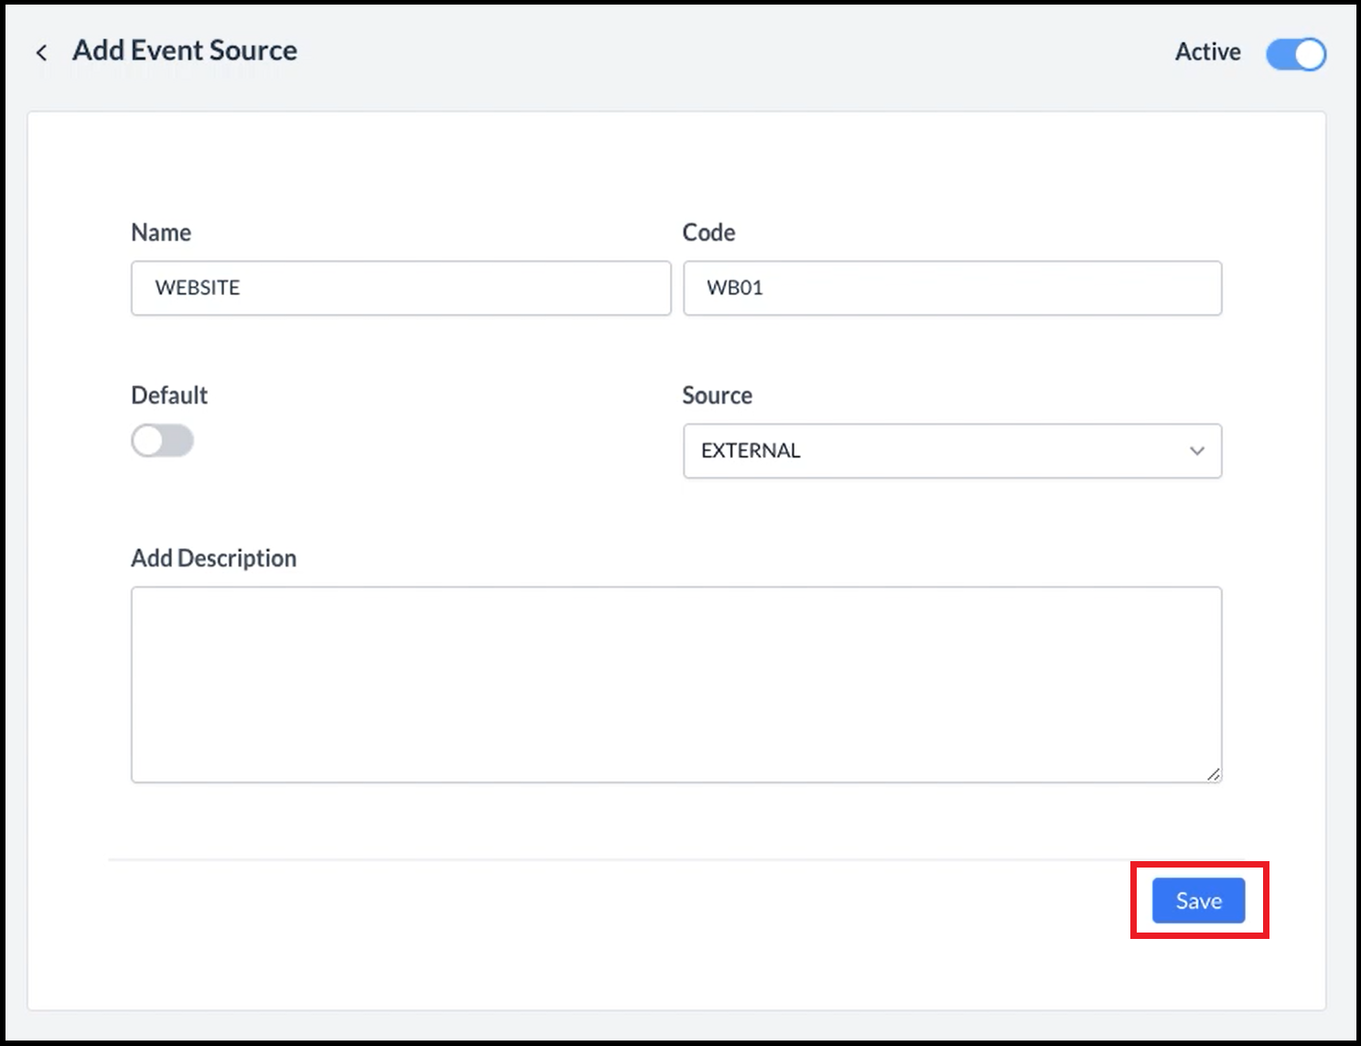Screen dimensions: 1361x1046
Task: Click empty space between the page title and Active label
Action: (x=732, y=53)
